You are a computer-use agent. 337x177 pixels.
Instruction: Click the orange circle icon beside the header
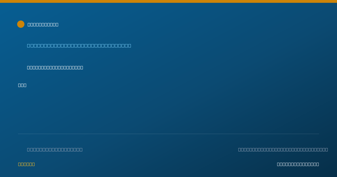(21, 24)
